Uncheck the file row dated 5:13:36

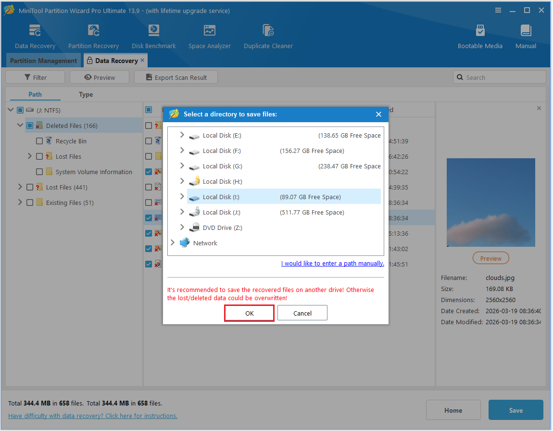[149, 233]
